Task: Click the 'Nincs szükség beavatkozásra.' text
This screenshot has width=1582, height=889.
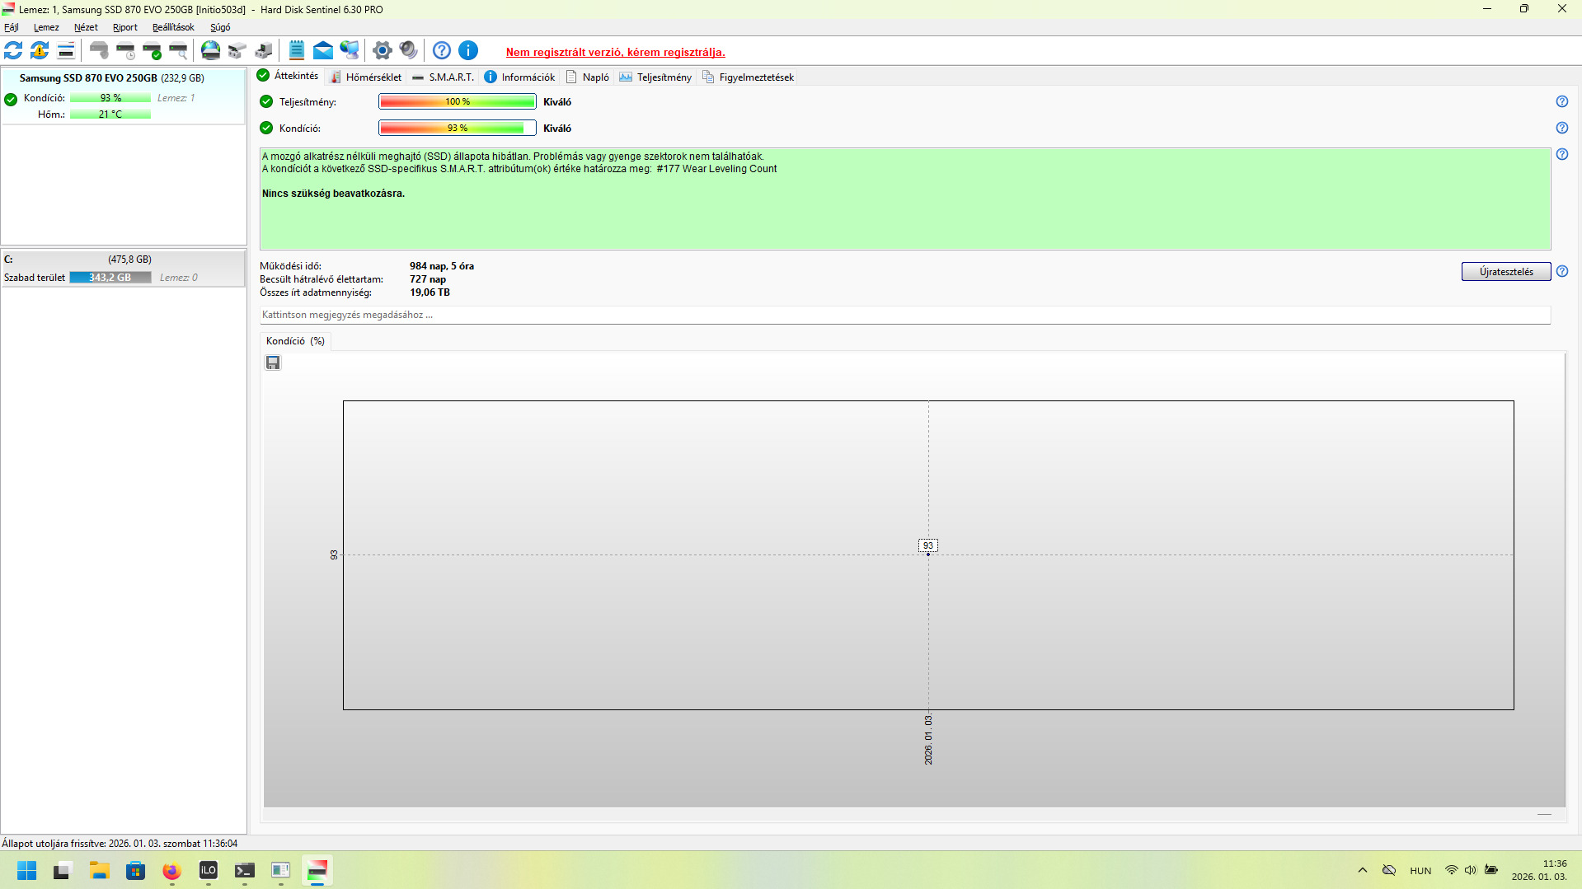Action: [x=334, y=194]
